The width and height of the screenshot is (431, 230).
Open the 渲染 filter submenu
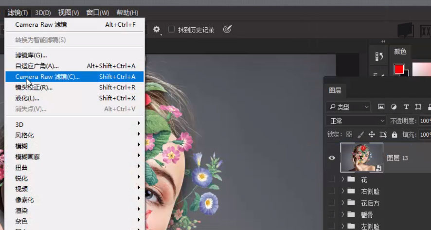[x=74, y=211]
